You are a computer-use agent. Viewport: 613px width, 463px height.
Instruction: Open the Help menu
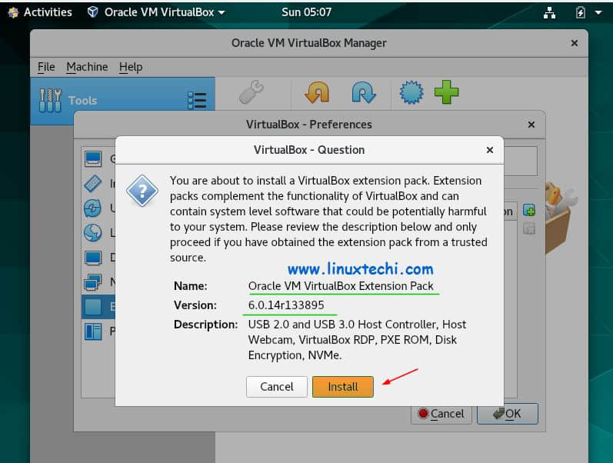click(x=131, y=67)
